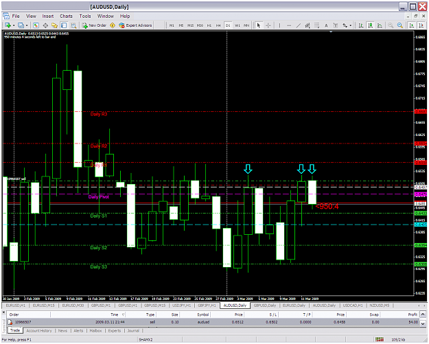
Task: Select the arrow cursor tool
Action: [x=259, y=25]
